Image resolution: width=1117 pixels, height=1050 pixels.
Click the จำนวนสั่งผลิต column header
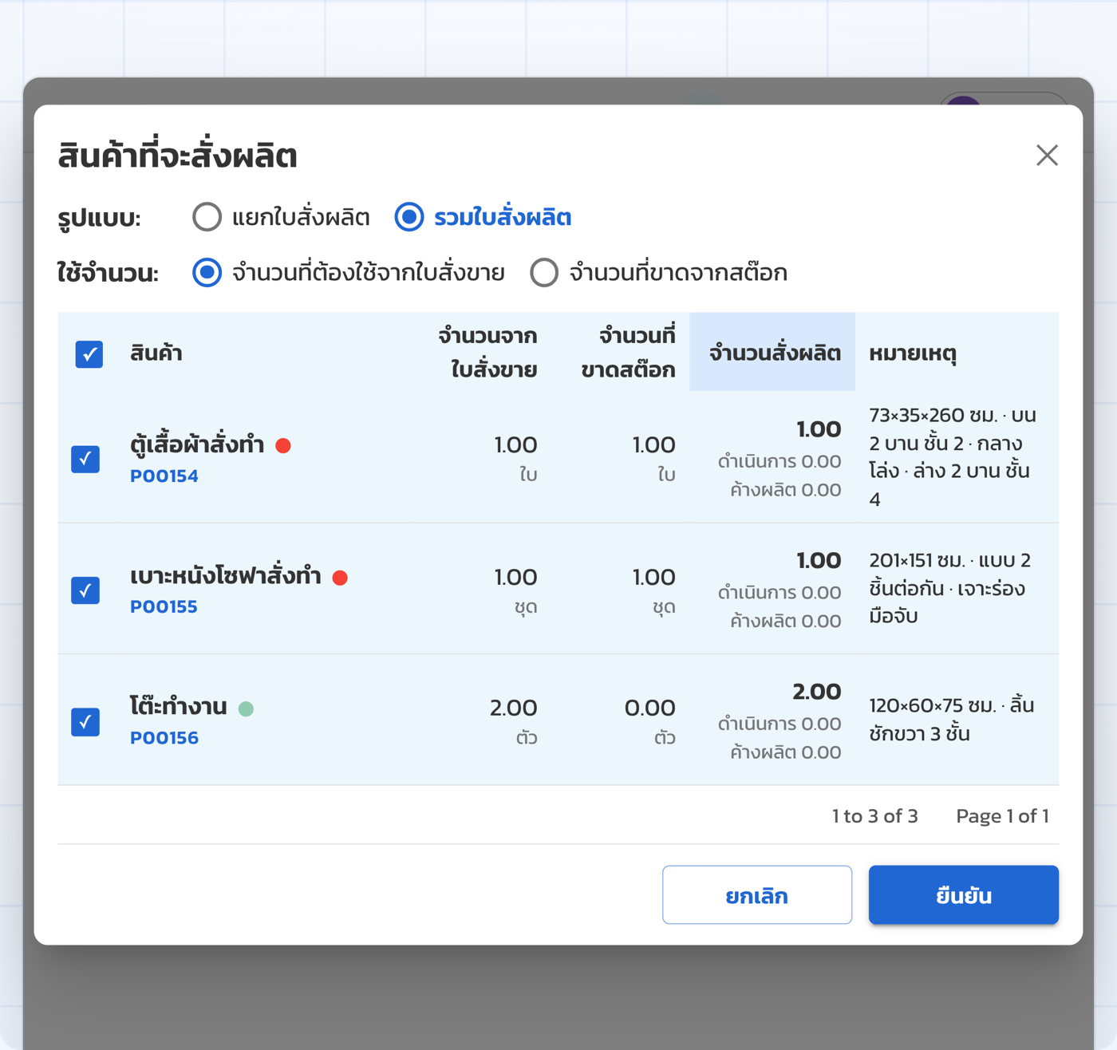(x=773, y=353)
